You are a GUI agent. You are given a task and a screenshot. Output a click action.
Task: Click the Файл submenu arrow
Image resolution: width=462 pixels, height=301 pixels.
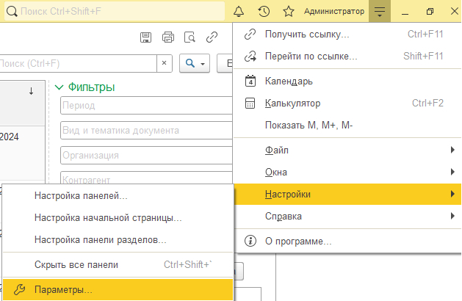452,150
